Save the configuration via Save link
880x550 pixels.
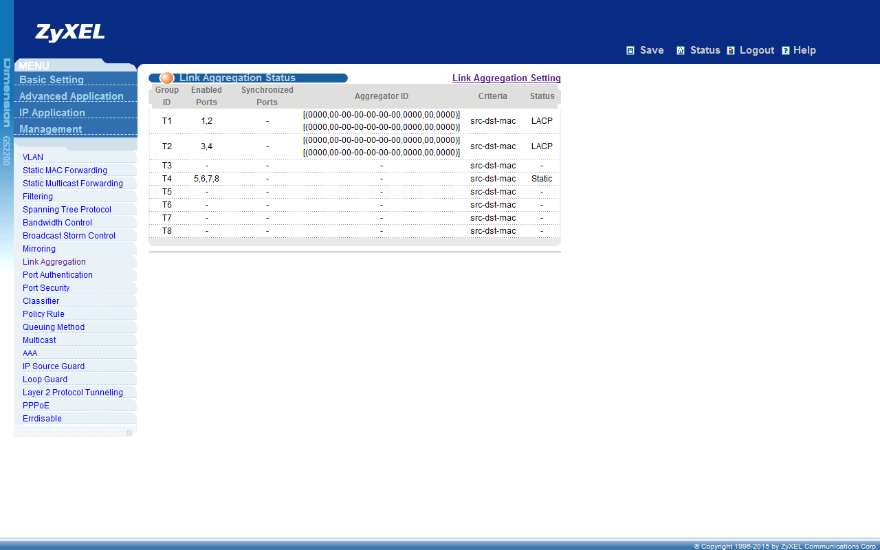point(652,50)
